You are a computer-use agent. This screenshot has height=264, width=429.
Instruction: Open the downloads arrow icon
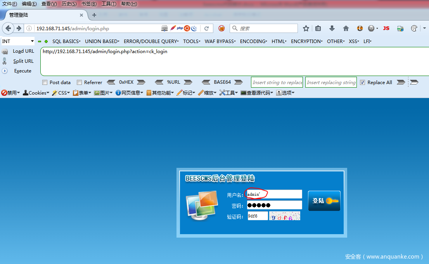coord(332,28)
